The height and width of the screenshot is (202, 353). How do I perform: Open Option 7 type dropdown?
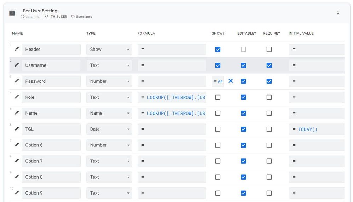click(109, 161)
